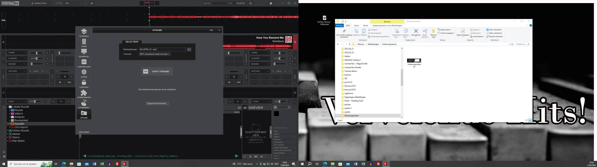Viewport: 597px width, 167px height.
Task: Open the PRO layout dropdown
Action: (x=73, y=3)
